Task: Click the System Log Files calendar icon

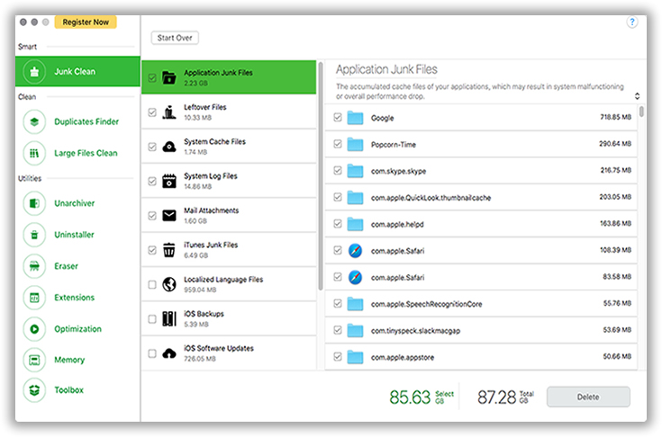Action: [169, 182]
